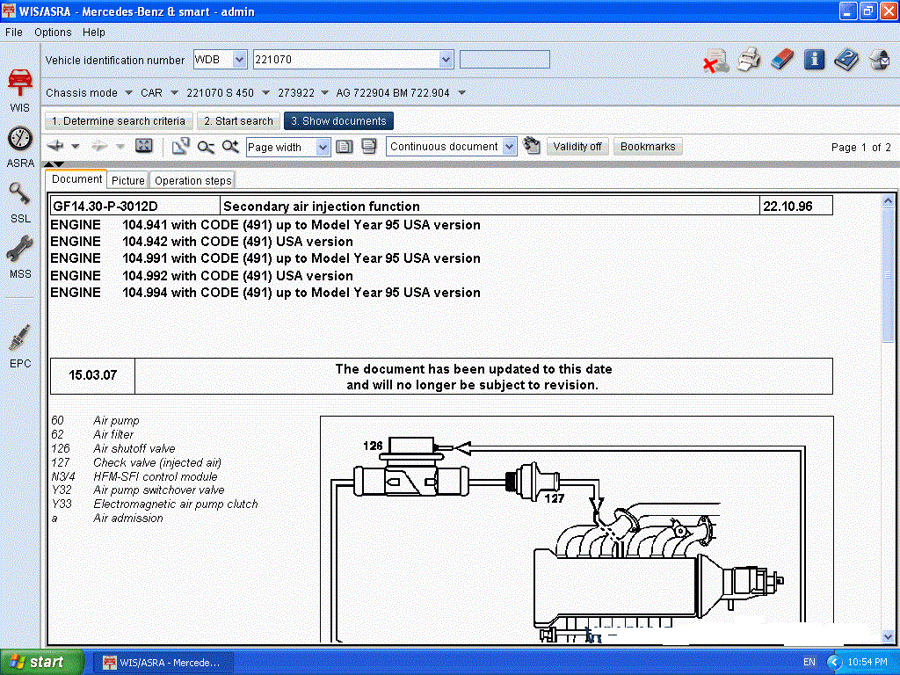This screenshot has height=675, width=900.
Task: Open the AG 722904 transmission dropdown
Action: (462, 93)
